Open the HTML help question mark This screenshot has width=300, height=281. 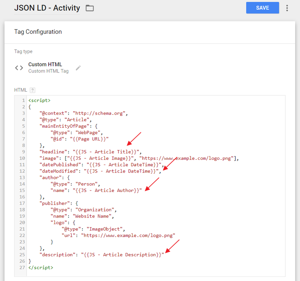tap(33, 90)
